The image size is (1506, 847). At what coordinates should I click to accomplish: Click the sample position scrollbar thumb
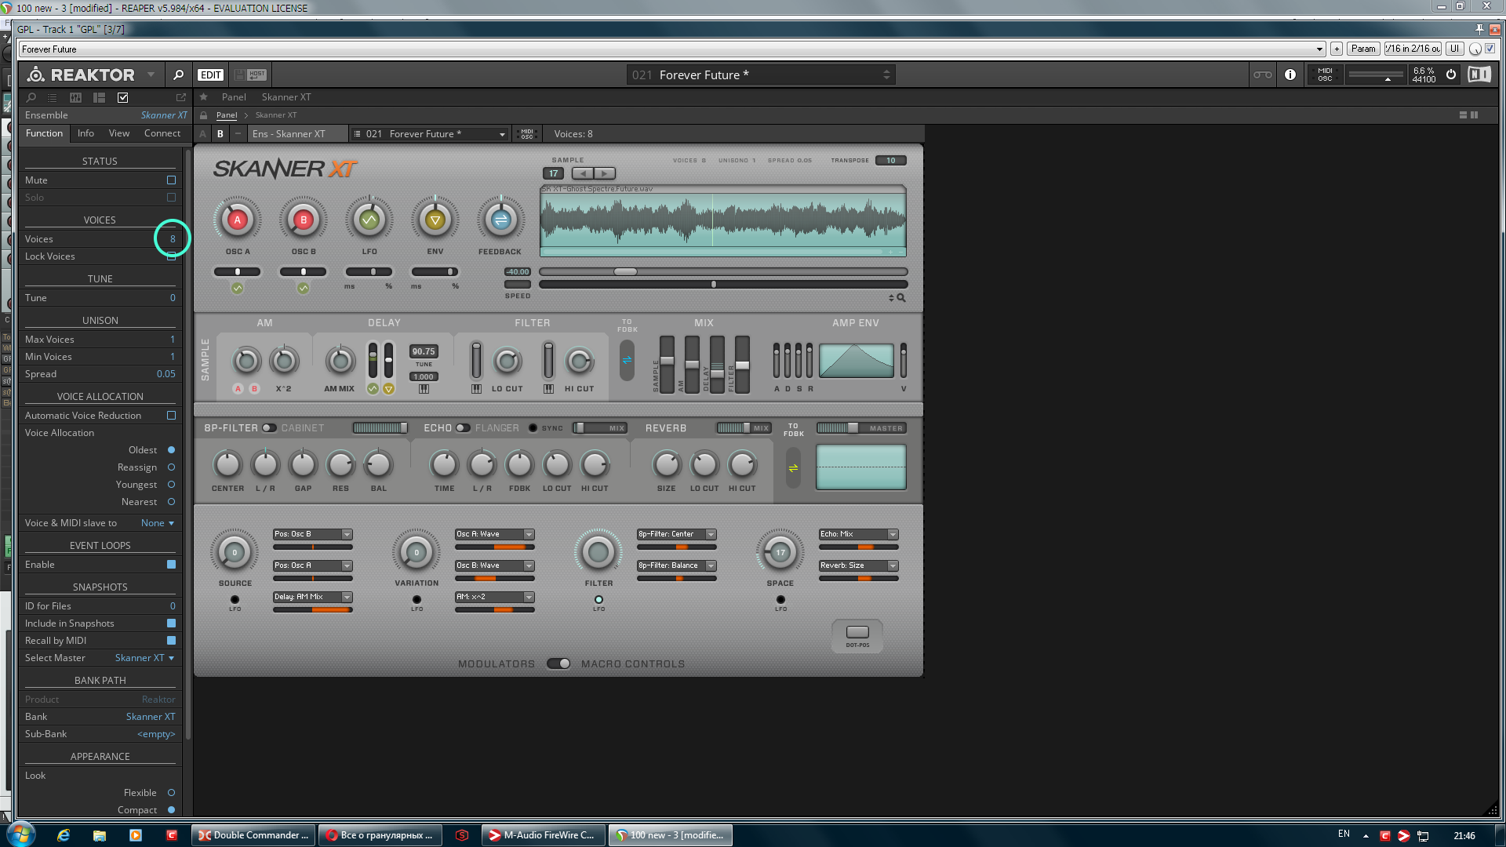[625, 272]
